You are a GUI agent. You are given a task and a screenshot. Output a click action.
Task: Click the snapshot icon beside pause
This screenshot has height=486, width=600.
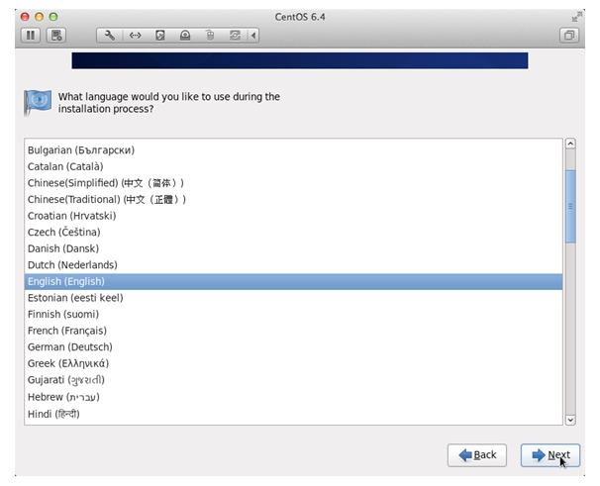coord(56,36)
